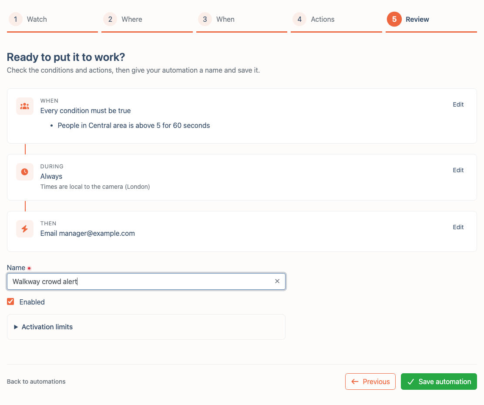Click the people icon in the WHEN card
Screen dimensions: 484x405
click(x=25, y=107)
